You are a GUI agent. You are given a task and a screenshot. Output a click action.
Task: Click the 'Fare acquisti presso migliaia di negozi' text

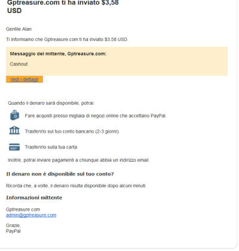95,116
